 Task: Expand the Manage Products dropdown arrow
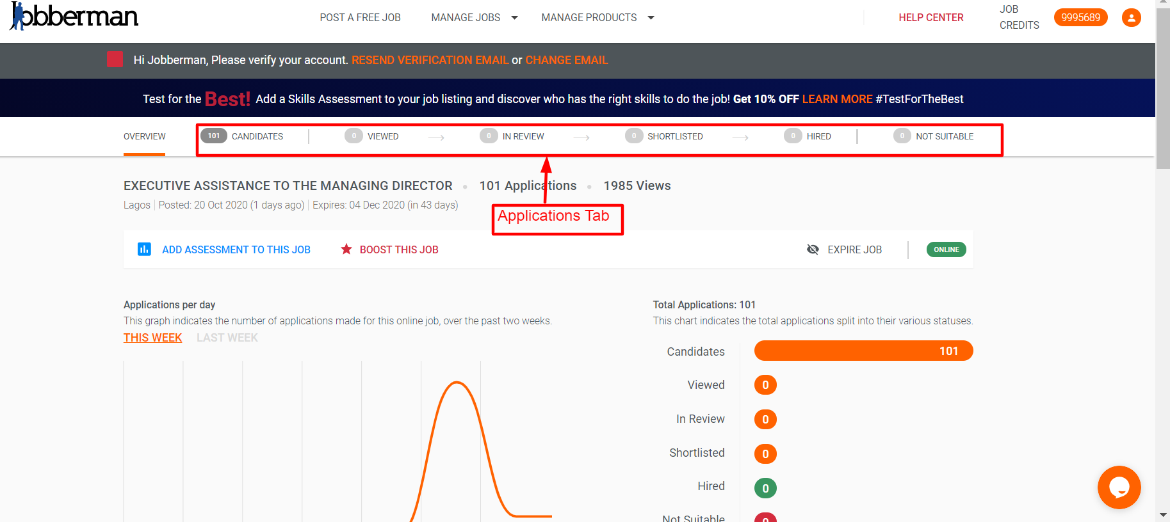pyautogui.click(x=651, y=18)
